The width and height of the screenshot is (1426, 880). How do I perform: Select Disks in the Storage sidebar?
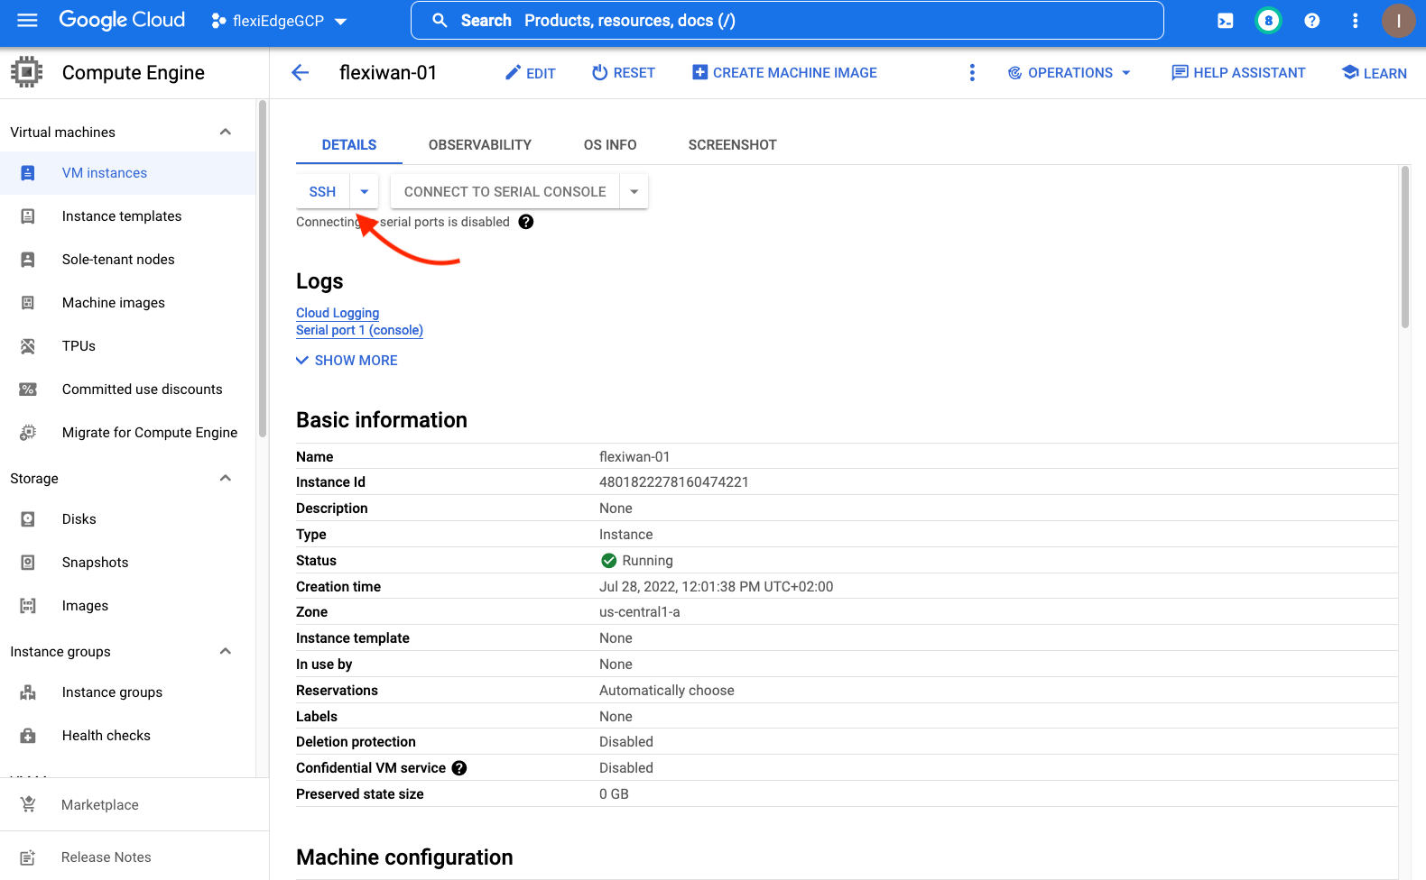79,519
